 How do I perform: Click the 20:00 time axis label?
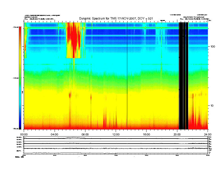[x=177, y=135]
